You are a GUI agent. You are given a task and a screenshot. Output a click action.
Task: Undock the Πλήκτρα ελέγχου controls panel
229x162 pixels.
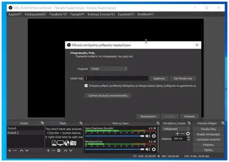[x=223, y=123]
